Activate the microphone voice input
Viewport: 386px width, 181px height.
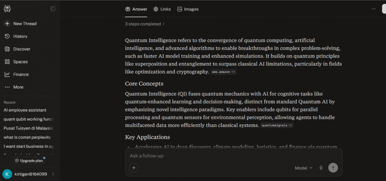[x=321, y=168]
